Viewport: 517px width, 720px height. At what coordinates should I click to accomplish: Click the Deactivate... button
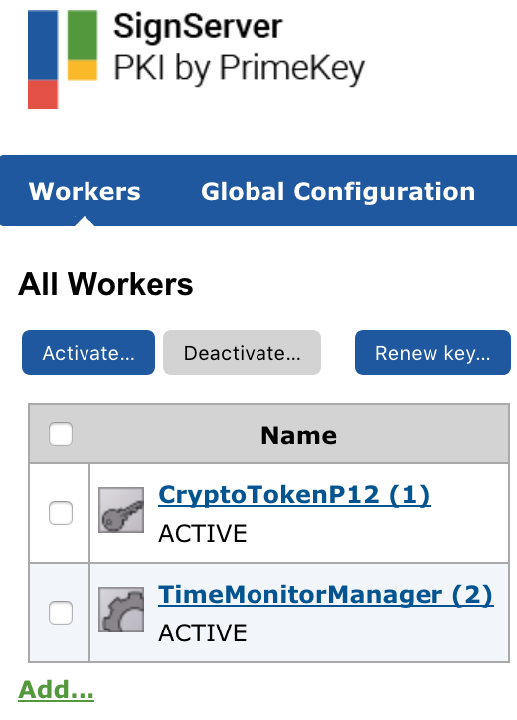click(x=242, y=353)
